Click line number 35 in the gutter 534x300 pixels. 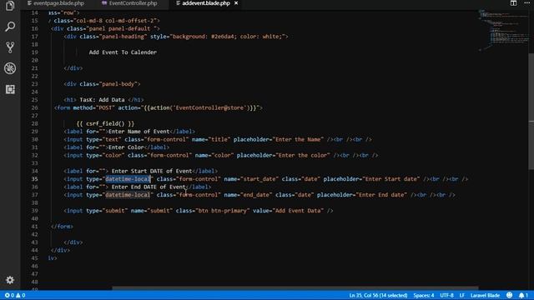coord(34,179)
